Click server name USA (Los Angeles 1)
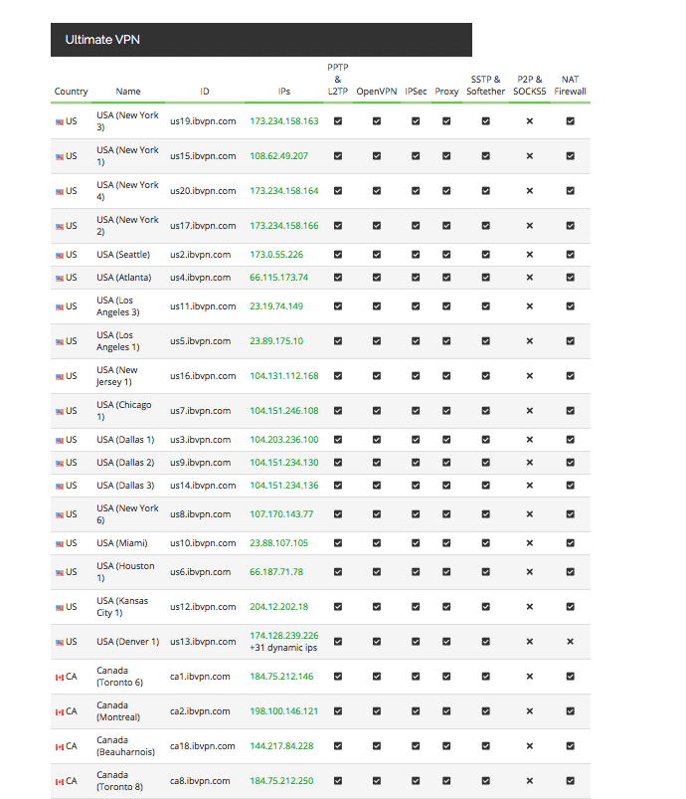The image size is (686, 799). click(x=118, y=341)
